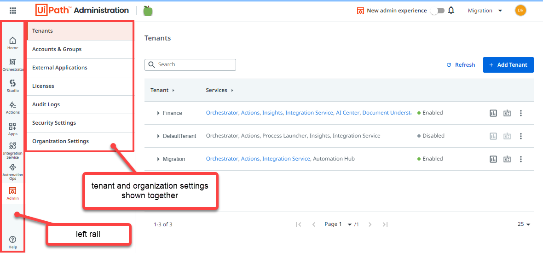Toggle the New admin experience switch
The image size is (543, 253).
coord(437,11)
